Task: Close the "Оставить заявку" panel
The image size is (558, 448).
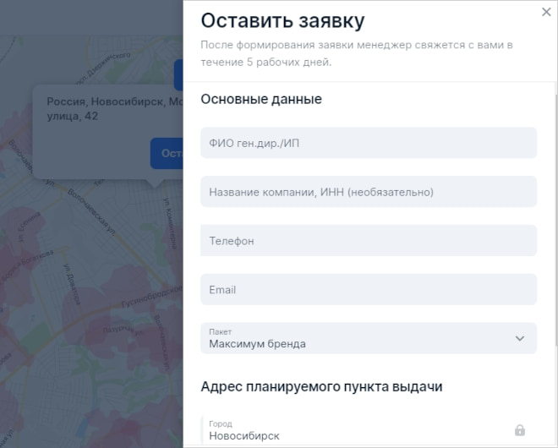Action: 546,12
